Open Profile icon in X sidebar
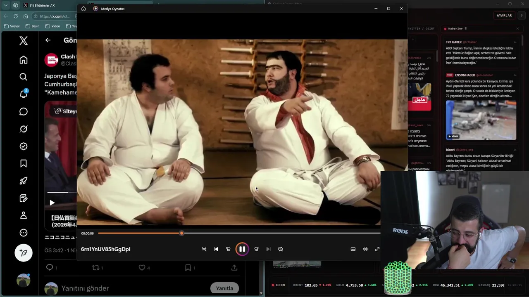 click(24, 215)
